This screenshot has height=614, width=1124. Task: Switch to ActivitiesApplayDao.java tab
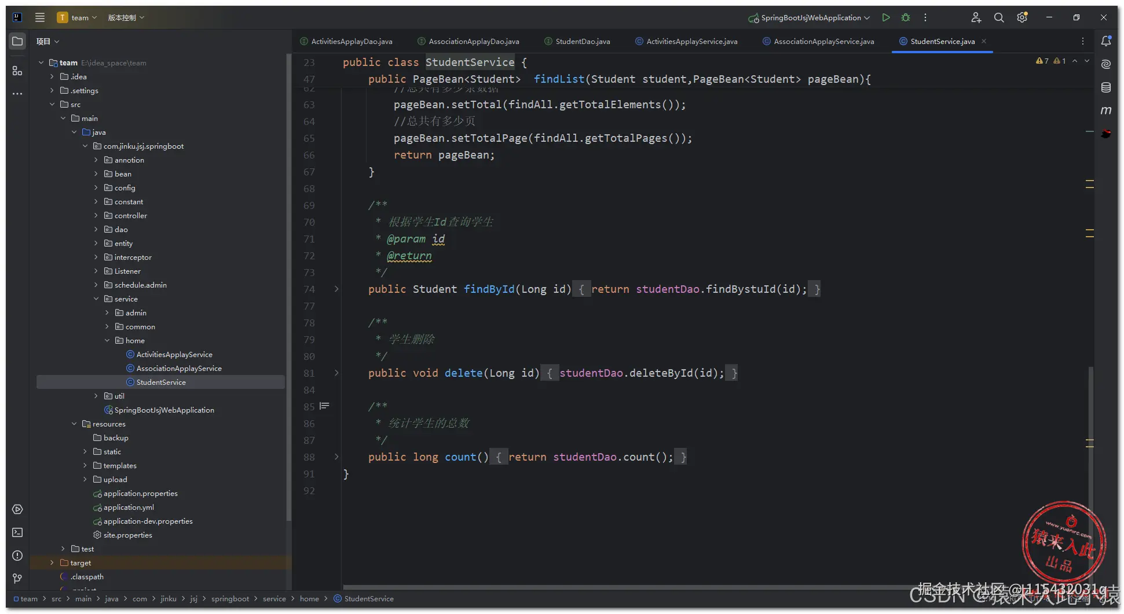tap(346, 41)
